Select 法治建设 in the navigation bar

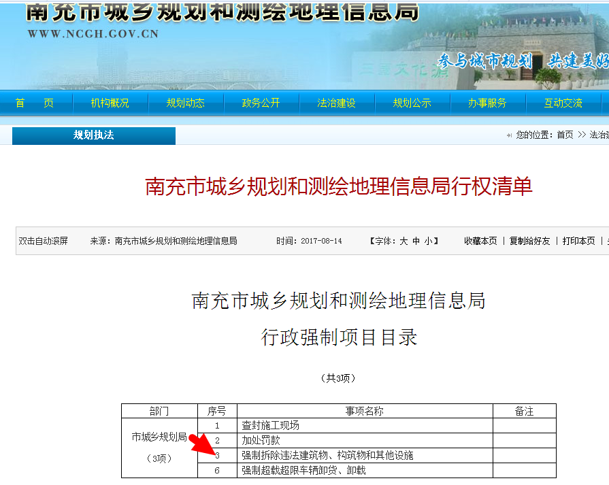[x=336, y=103]
